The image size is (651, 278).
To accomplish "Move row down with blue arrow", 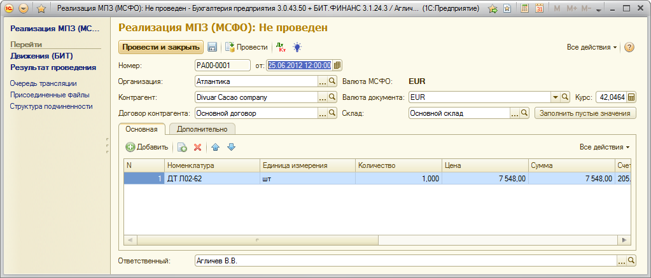I will pyautogui.click(x=231, y=147).
